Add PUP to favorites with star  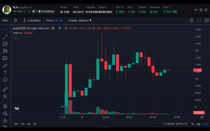click(x=196, y=10)
